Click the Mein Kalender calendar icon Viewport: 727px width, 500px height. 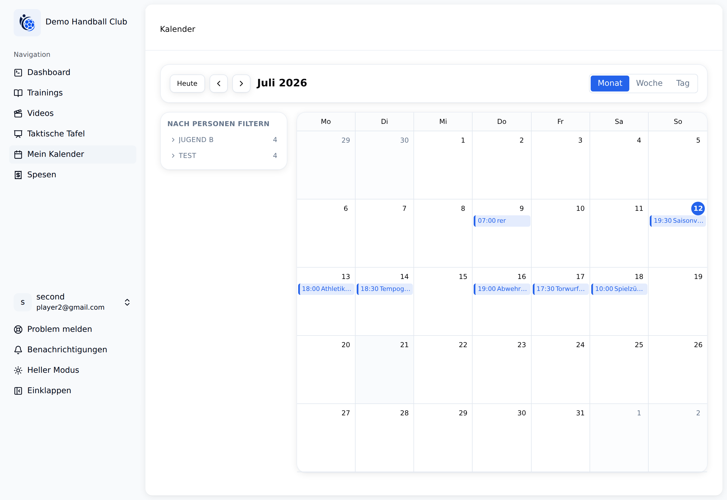18,155
